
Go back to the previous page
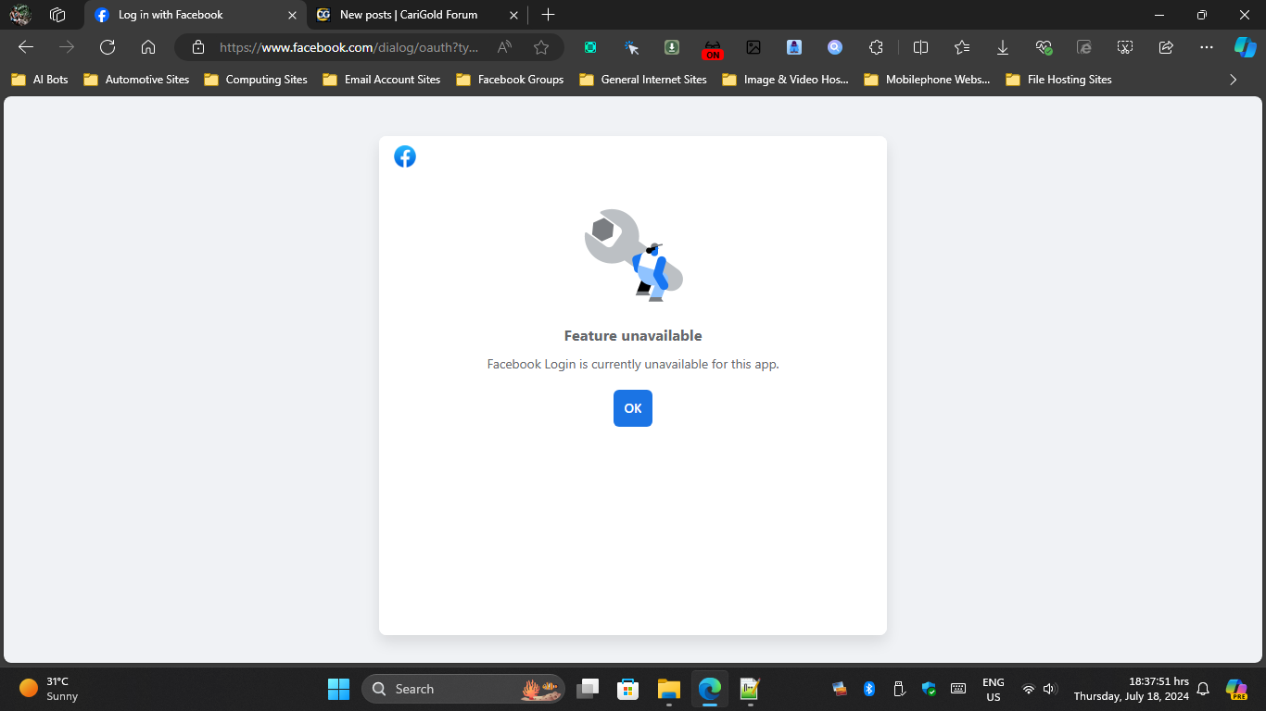[x=26, y=47]
